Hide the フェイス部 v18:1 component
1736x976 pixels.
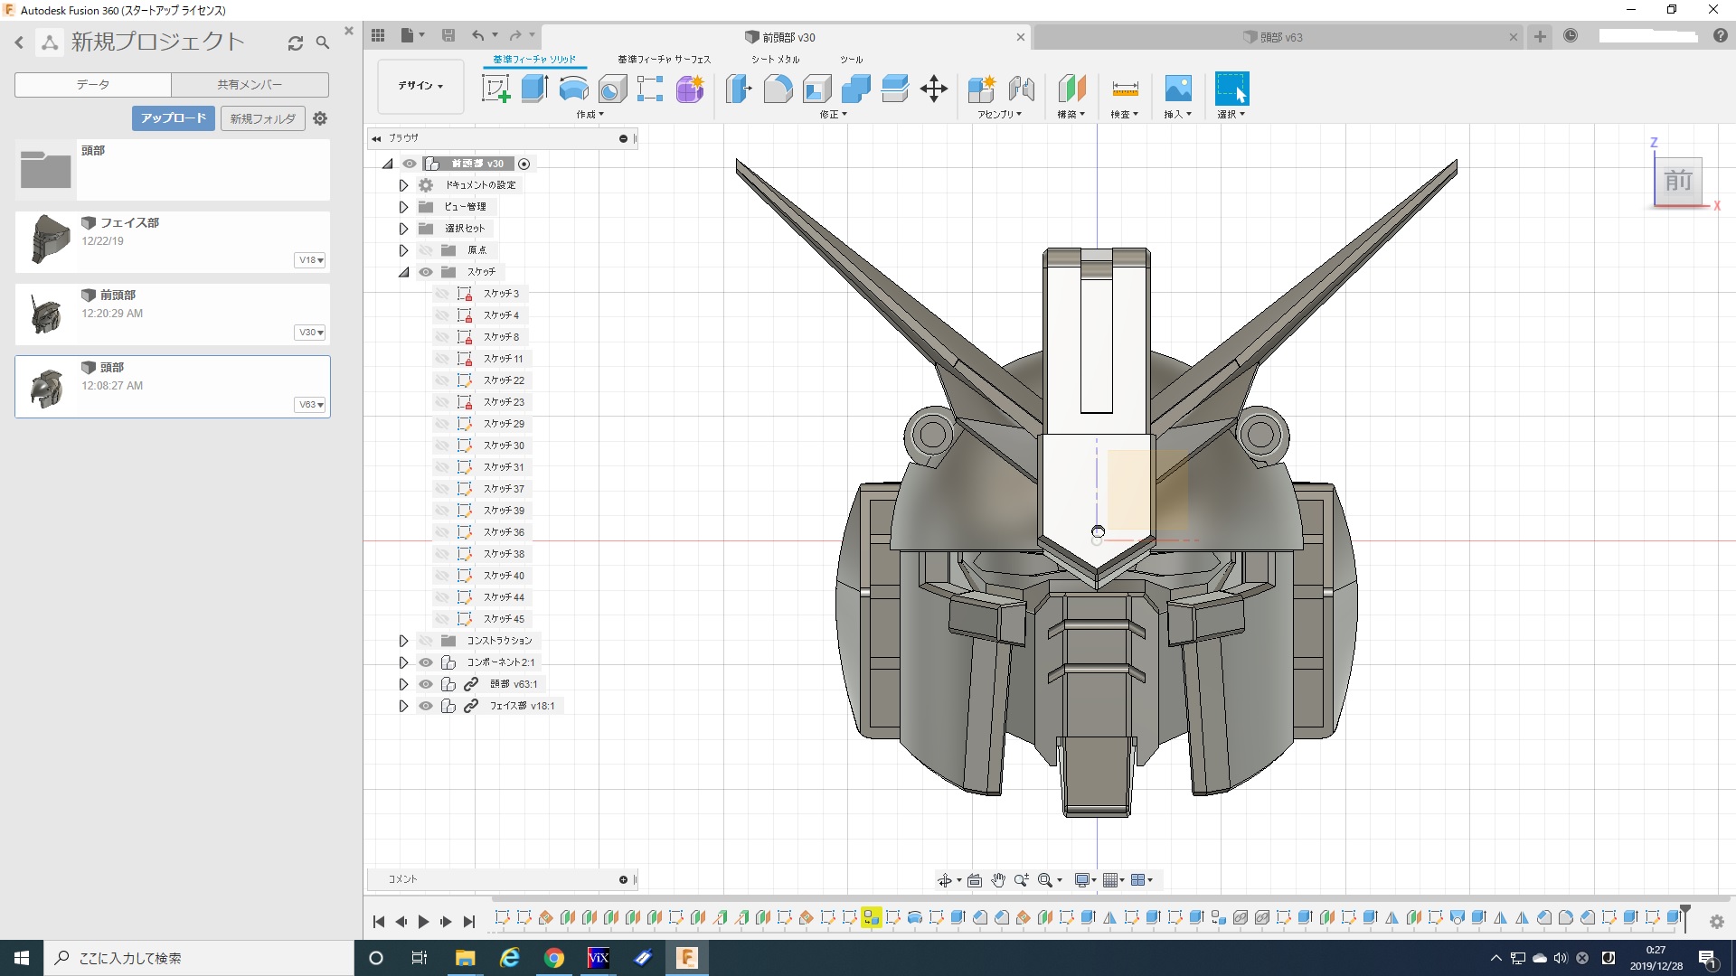pyautogui.click(x=426, y=706)
